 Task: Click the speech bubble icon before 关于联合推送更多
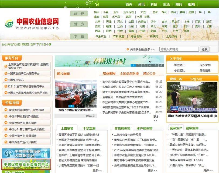tap(128, 50)
